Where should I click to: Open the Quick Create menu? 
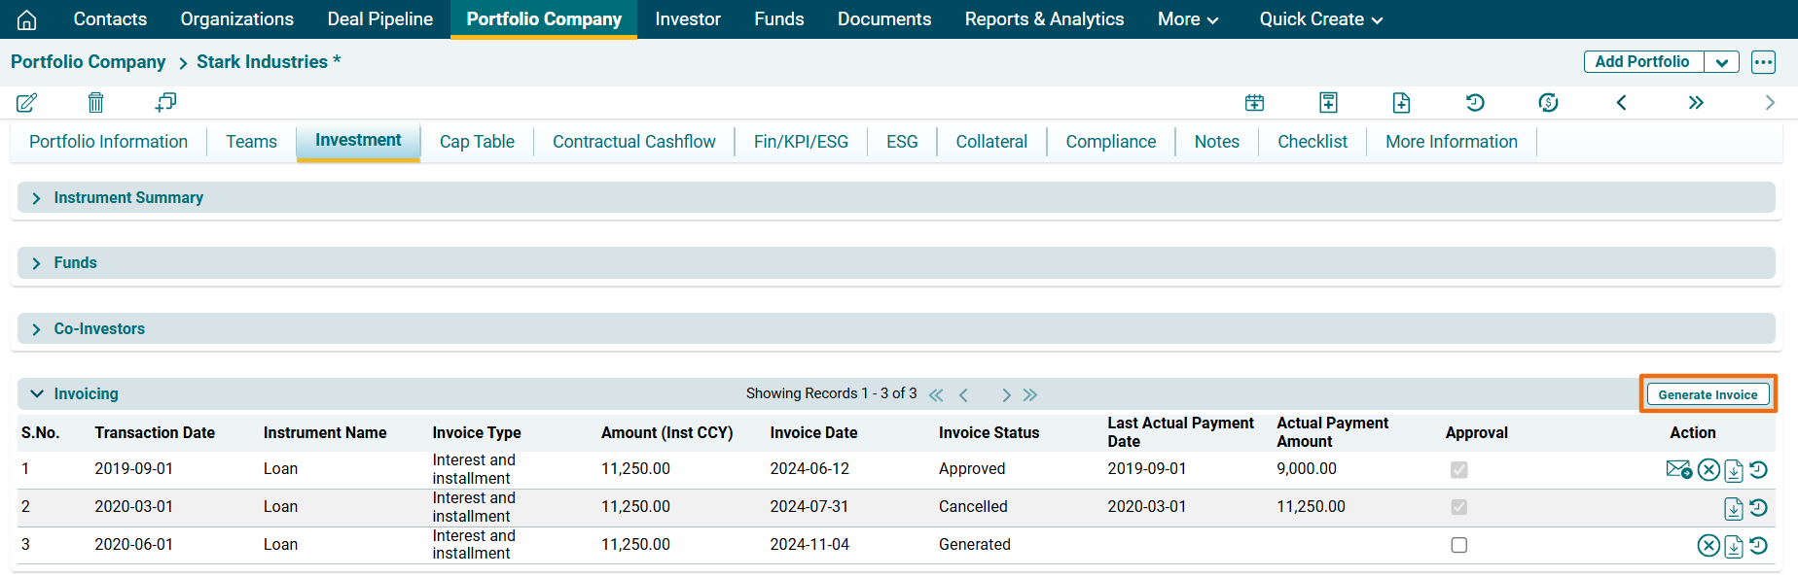point(1320,19)
